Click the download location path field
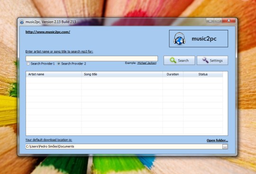The width and height of the screenshot is (256, 174). pyautogui.click(x=124, y=147)
